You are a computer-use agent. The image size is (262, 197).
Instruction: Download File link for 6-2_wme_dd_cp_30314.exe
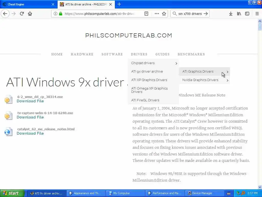[30, 101]
